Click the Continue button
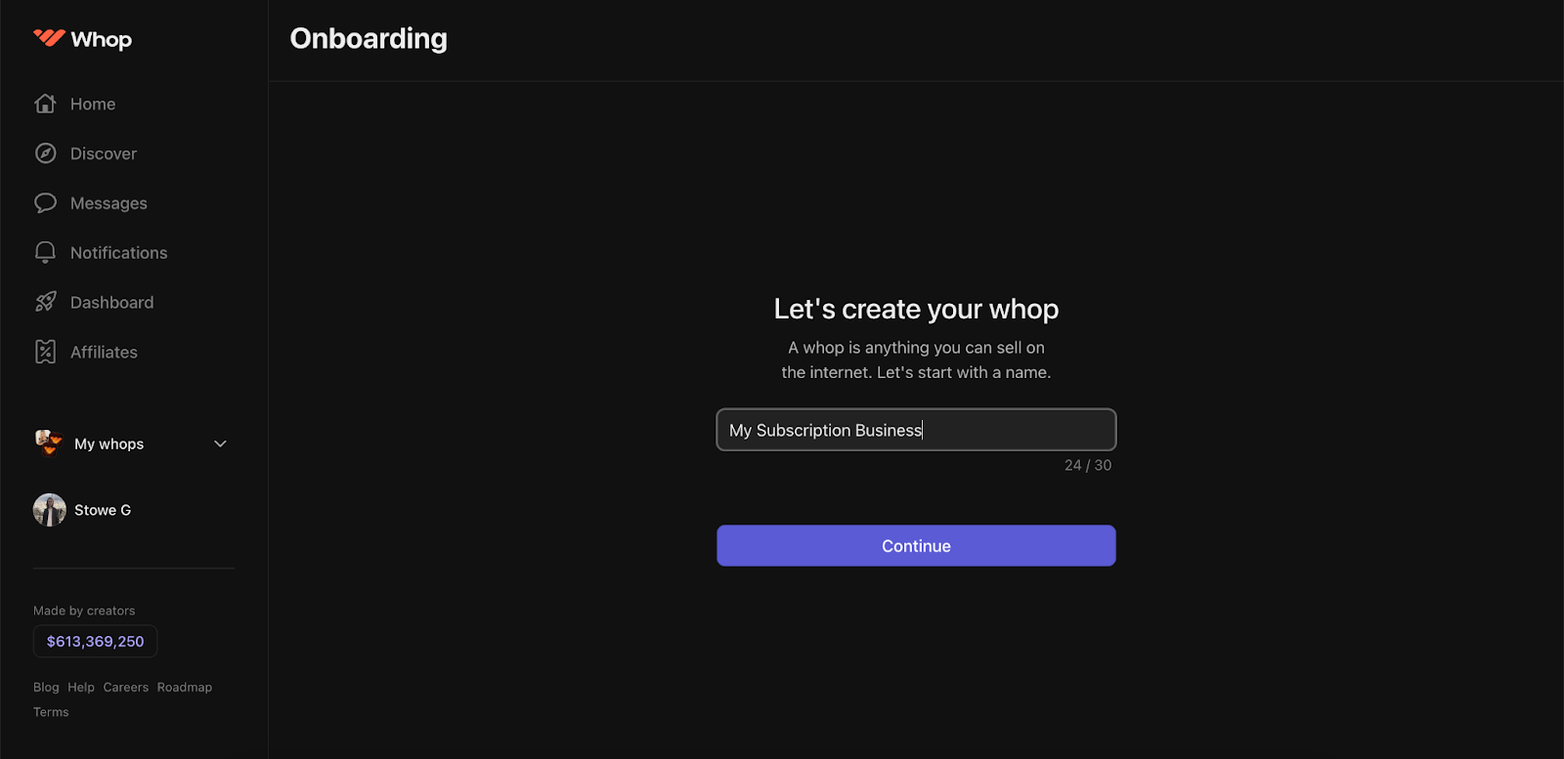The width and height of the screenshot is (1564, 759). point(916,546)
